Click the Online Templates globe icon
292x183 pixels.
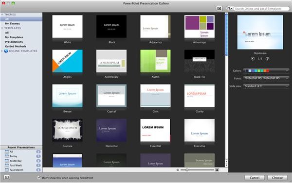(x=6, y=51)
